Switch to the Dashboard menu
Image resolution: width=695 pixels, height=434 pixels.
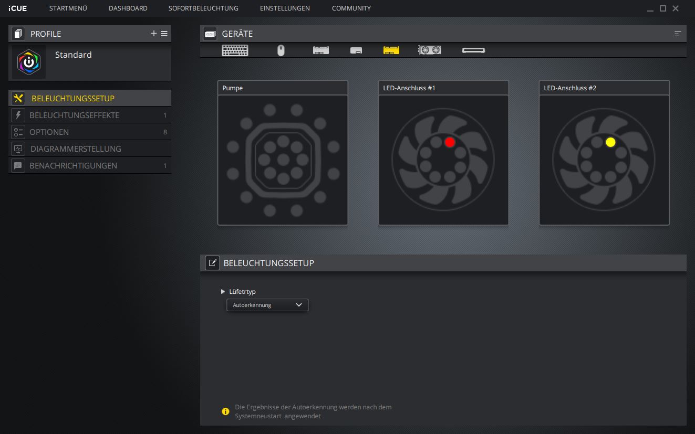tap(128, 8)
